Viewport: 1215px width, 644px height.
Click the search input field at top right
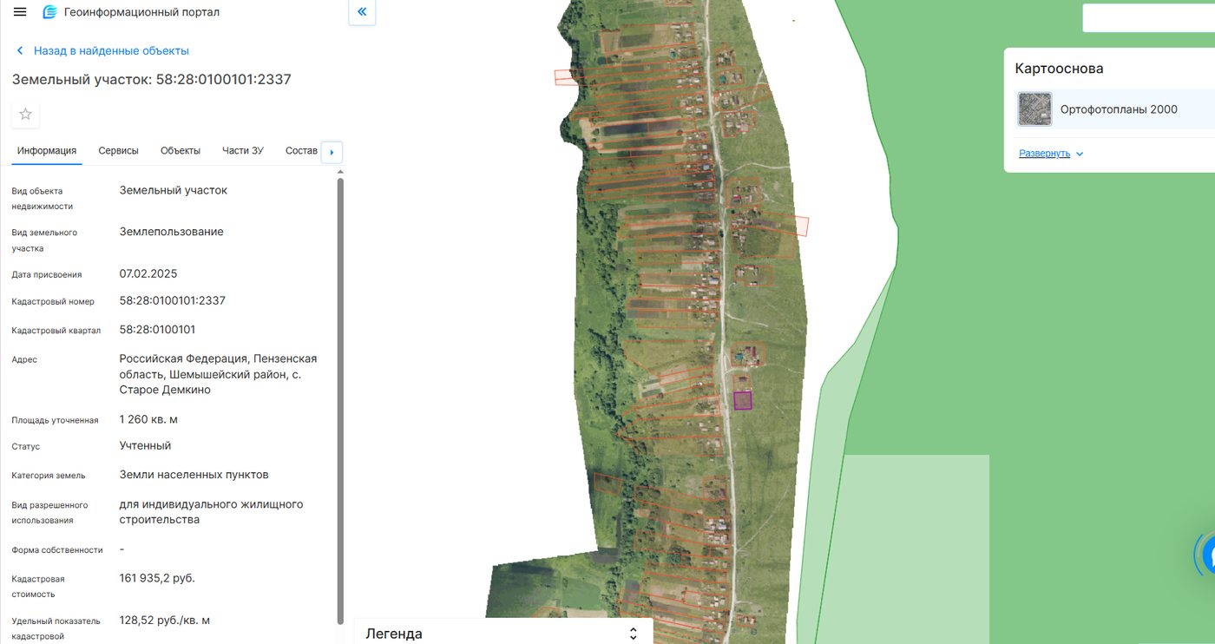pos(1148,17)
